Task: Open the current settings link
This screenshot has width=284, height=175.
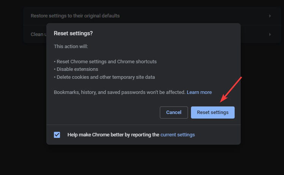Action: (178, 135)
